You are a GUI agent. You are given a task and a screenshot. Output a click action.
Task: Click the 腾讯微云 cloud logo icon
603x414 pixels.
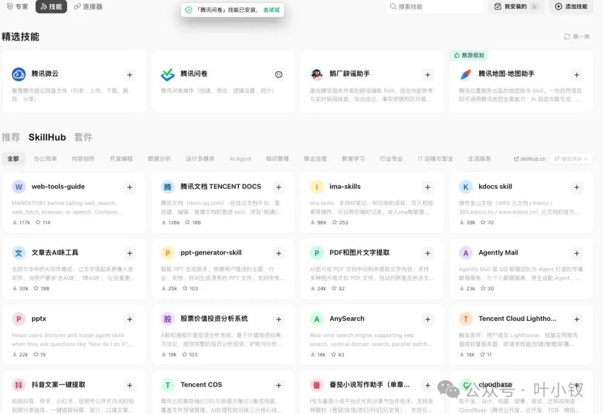point(18,74)
